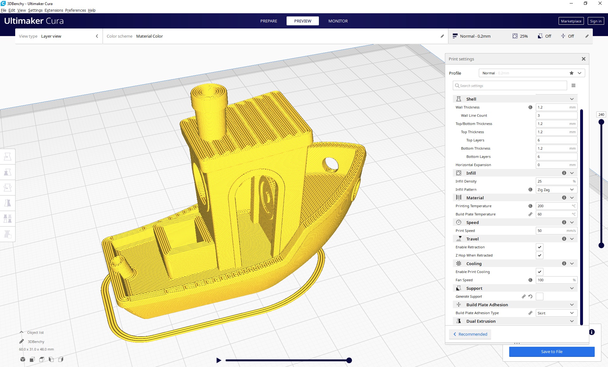The height and width of the screenshot is (367, 608).
Task: Close the Print settings panel
Action: [584, 59]
